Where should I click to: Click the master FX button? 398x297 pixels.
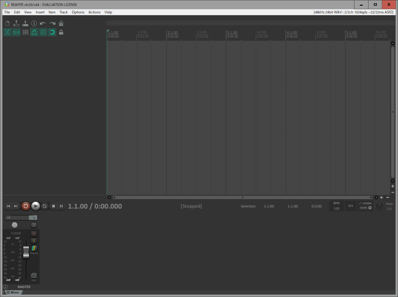coord(17,218)
